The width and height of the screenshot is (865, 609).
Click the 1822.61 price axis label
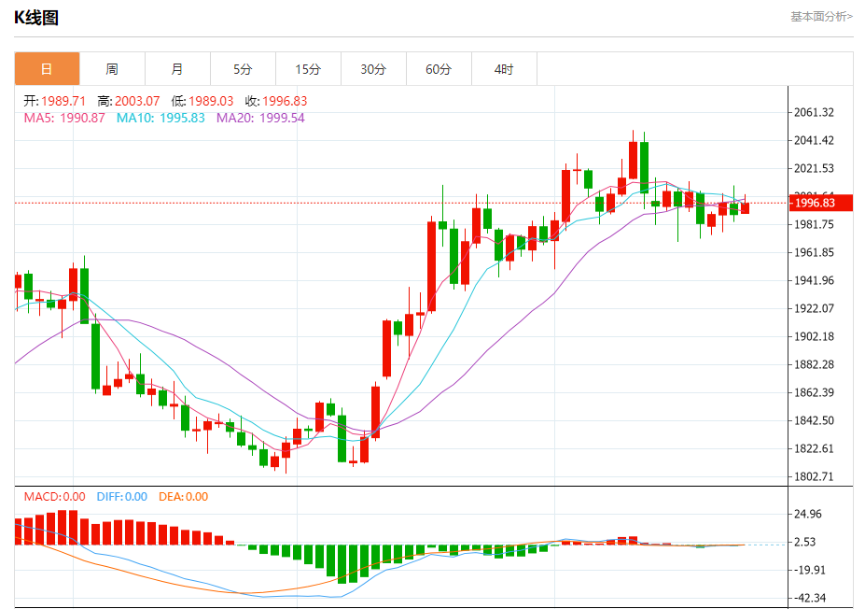(814, 448)
